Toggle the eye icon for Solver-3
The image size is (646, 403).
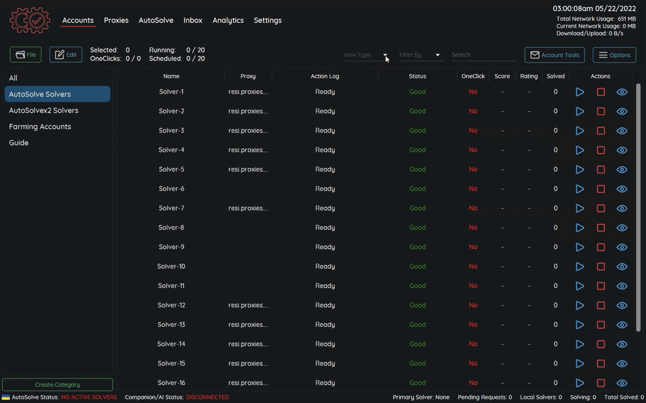pos(622,131)
